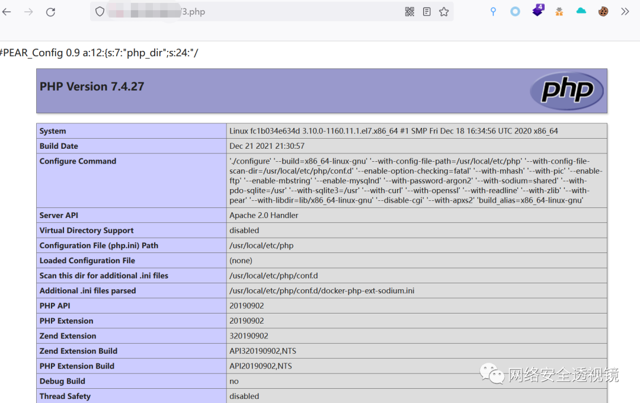Select the (none) value
Viewport: 640px width, 403px height.
(x=241, y=261)
